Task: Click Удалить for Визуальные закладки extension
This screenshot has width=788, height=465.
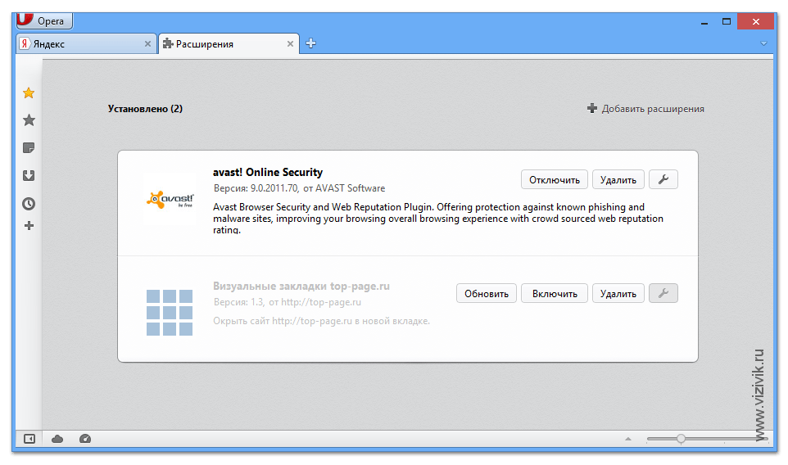Action: pos(618,293)
